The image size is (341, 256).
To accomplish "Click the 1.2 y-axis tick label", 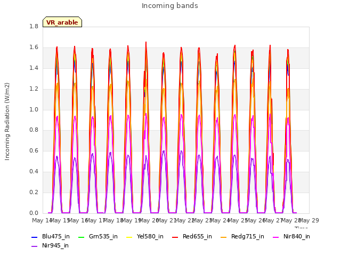I will point(34,89).
